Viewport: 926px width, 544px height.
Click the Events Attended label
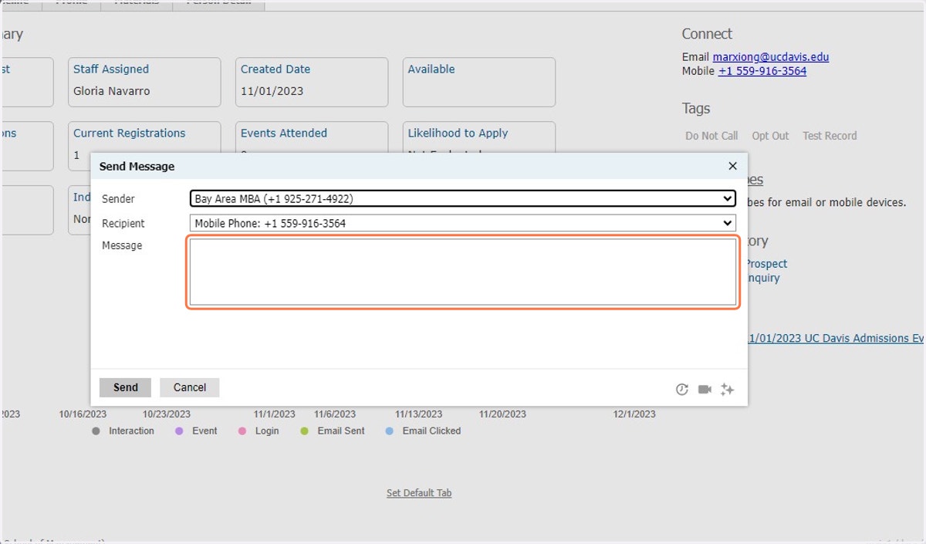(x=284, y=133)
